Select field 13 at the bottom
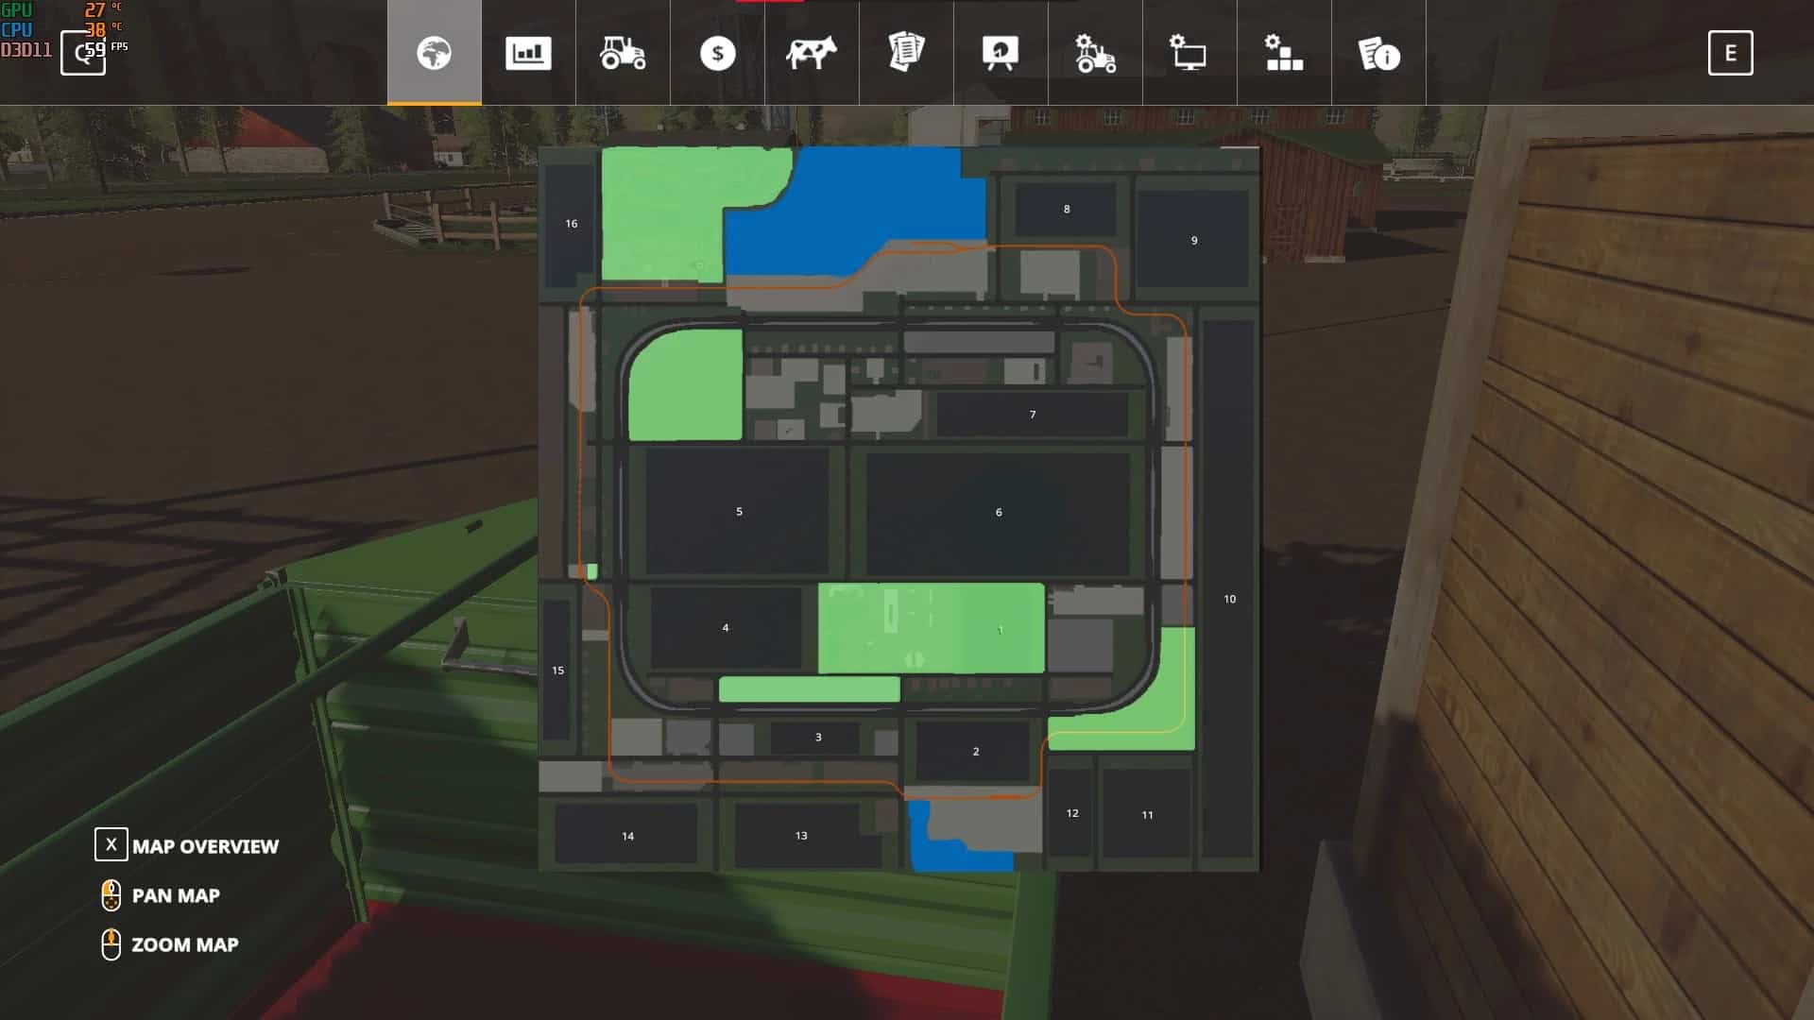This screenshot has height=1020, width=1814. tap(800, 834)
